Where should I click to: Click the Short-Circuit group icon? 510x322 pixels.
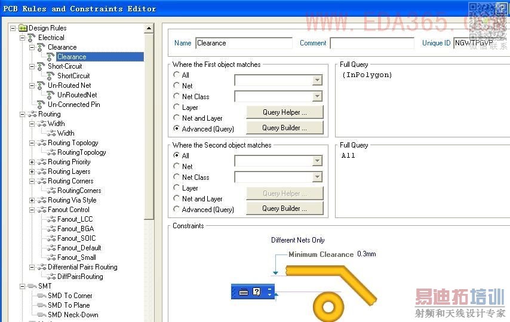(x=41, y=66)
